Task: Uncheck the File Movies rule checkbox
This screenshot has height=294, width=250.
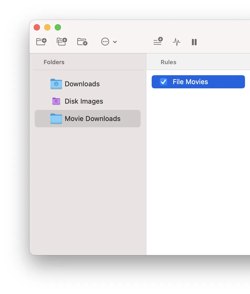Action: (164, 82)
